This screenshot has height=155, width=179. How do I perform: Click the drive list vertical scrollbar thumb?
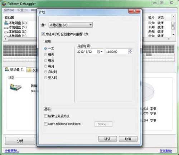(x=173, y=25)
